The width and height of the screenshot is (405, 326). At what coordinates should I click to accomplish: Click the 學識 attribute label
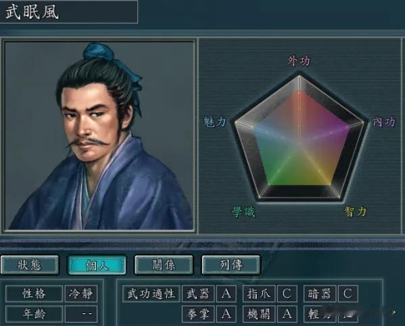coord(243,212)
